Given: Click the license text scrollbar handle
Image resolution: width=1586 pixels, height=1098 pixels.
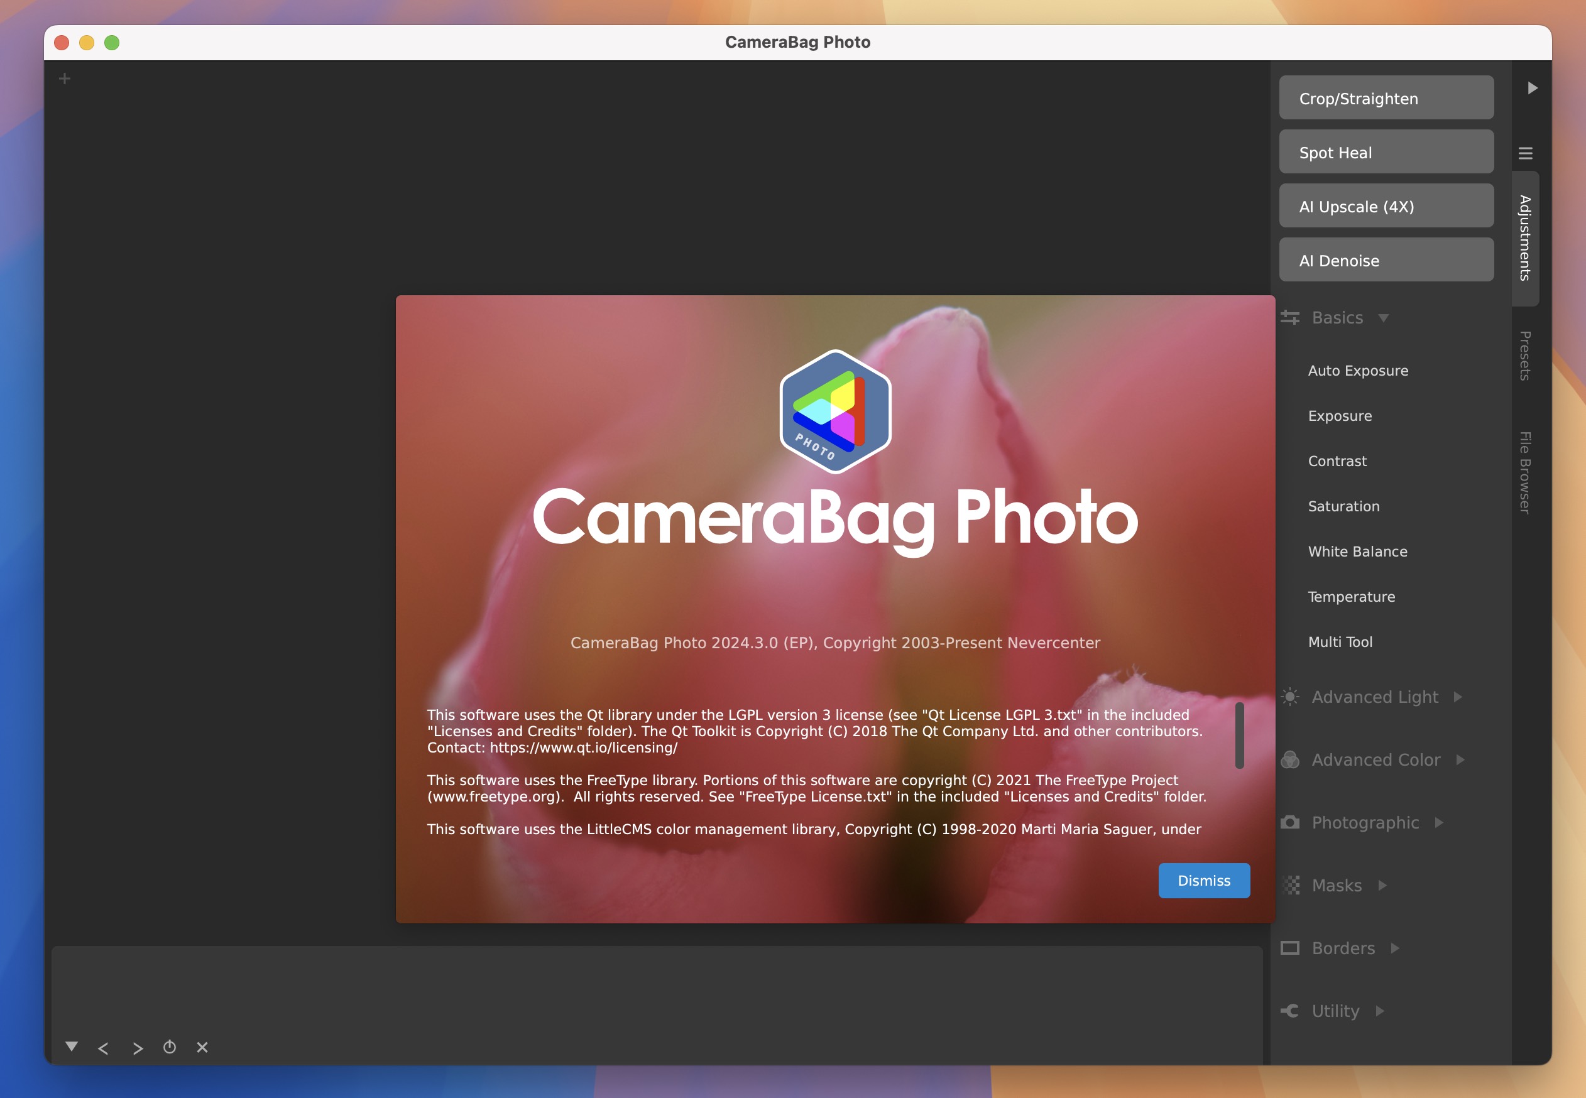Looking at the screenshot, I should click(1239, 735).
